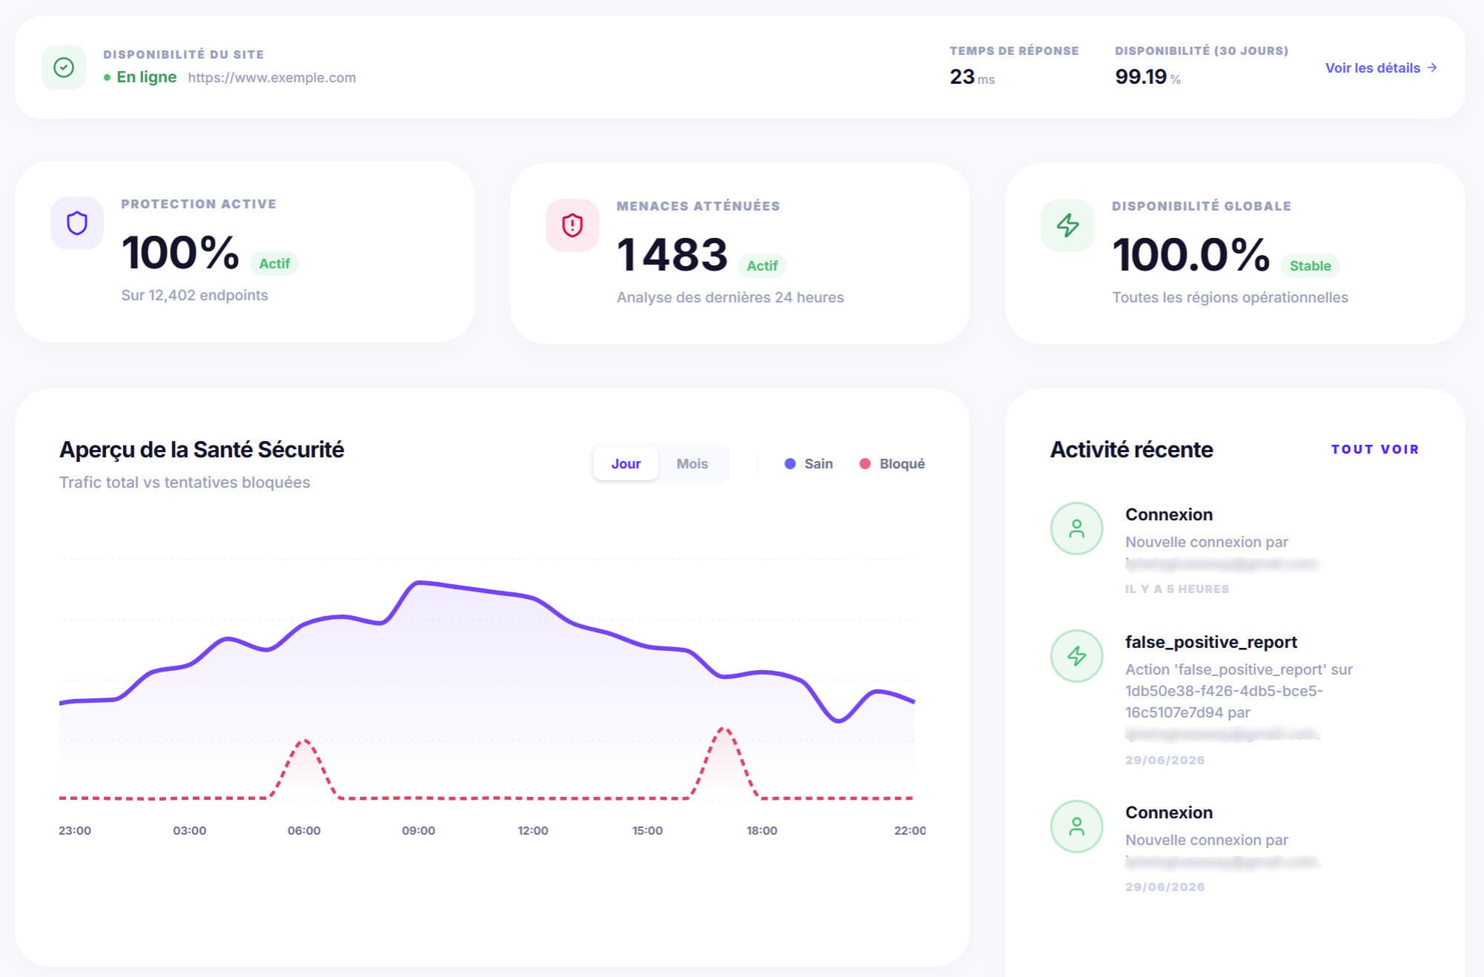The width and height of the screenshot is (1484, 977).
Task: Click the blue Sain legend dot
Action: point(790,463)
